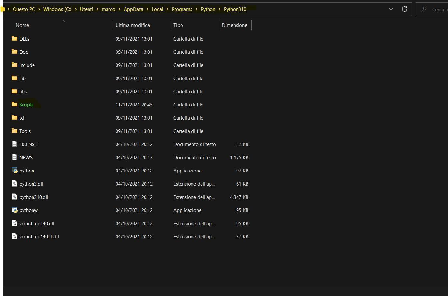Navigate to Windows (C:) in breadcrumb
This screenshot has width=448, height=296.
click(x=57, y=9)
